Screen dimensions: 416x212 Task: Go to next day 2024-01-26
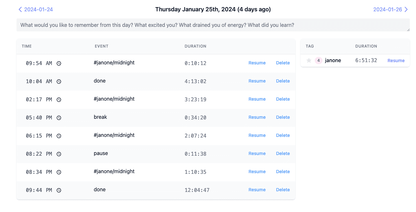391,9
